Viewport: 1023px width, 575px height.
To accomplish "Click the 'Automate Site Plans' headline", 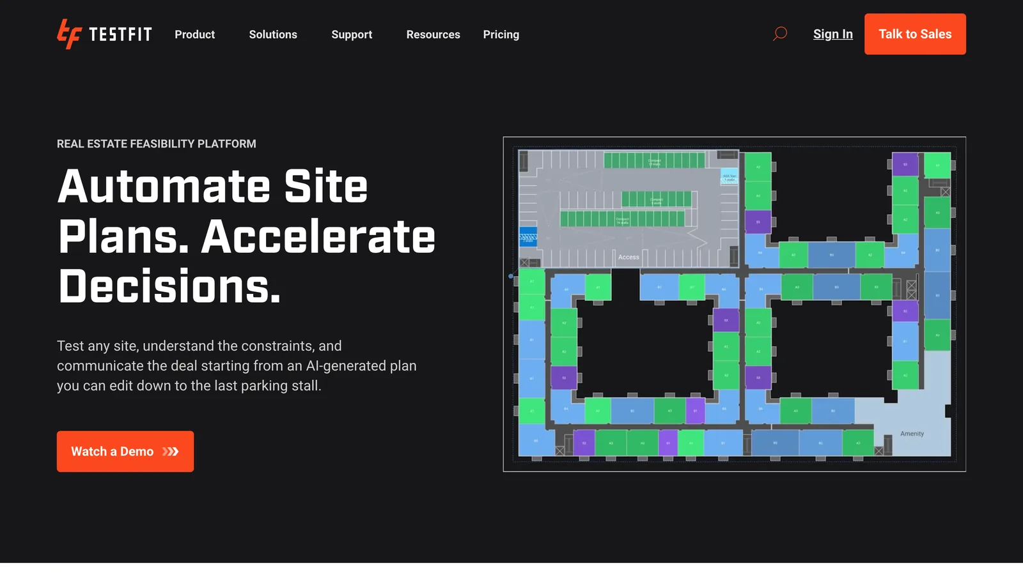I will point(247,236).
